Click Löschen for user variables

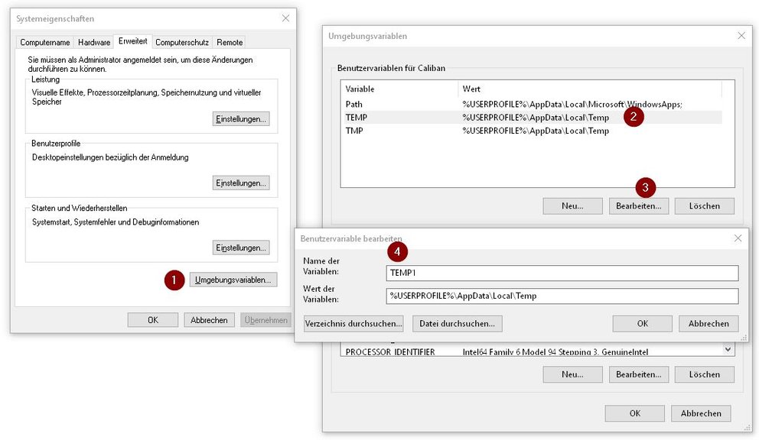click(704, 205)
